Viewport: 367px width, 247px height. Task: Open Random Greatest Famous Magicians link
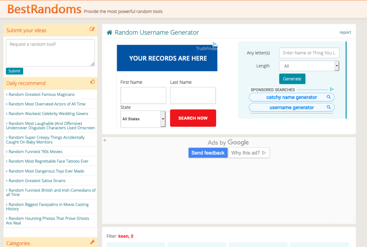(x=41, y=94)
